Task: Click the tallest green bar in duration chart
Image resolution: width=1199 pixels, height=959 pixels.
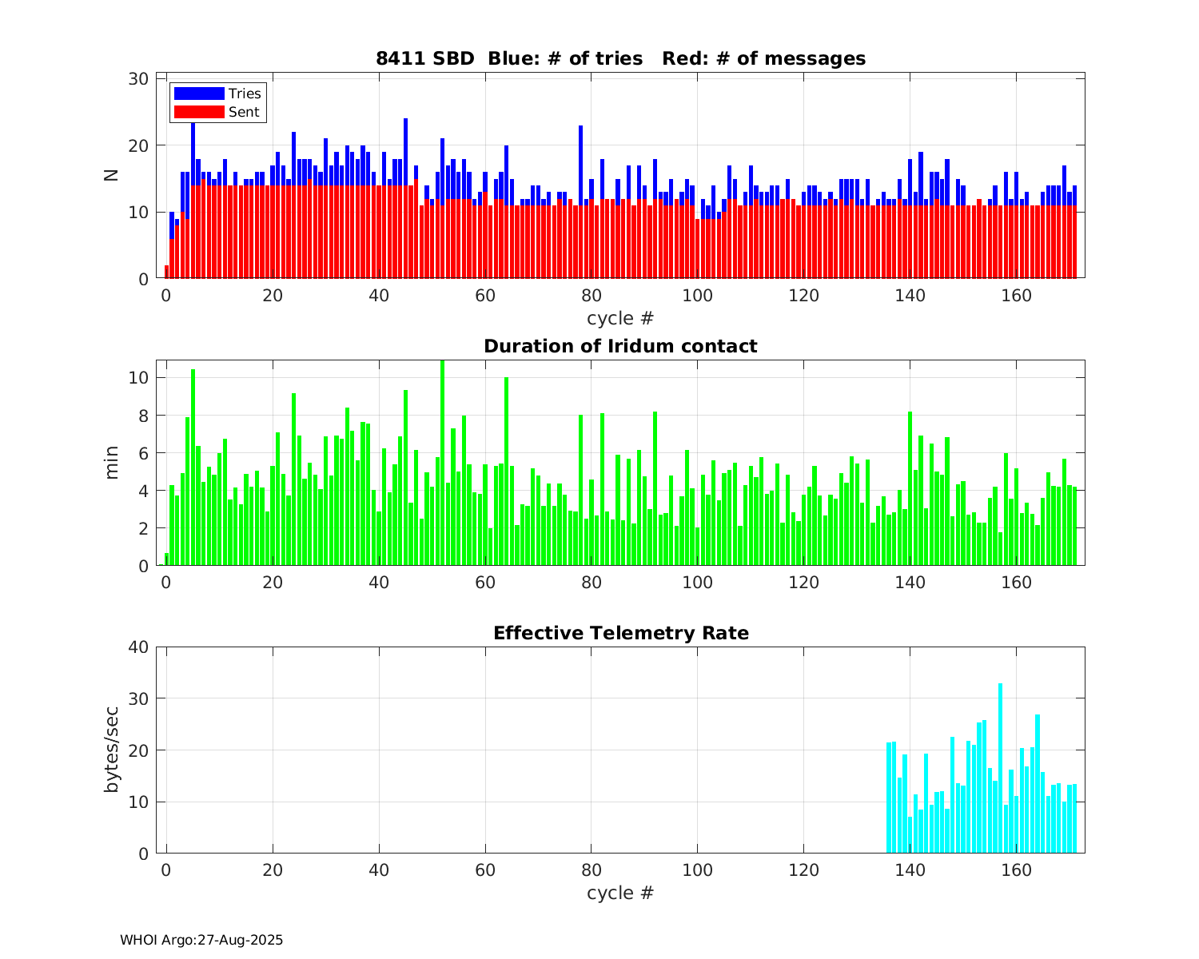Action: 443,464
